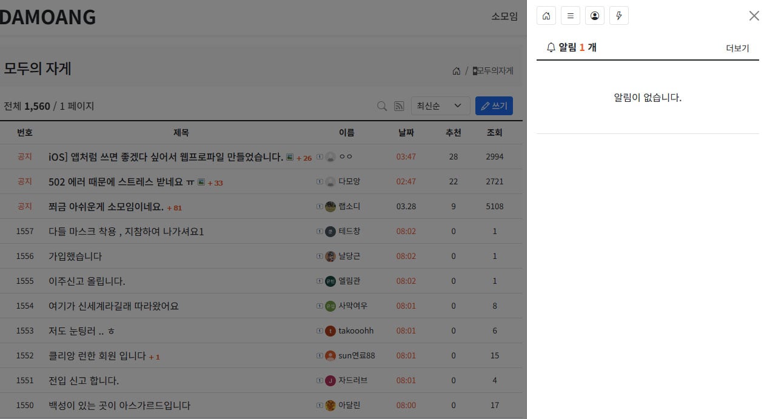Open the hamburger menu icon in panel
The image size is (767, 419).
click(x=571, y=16)
